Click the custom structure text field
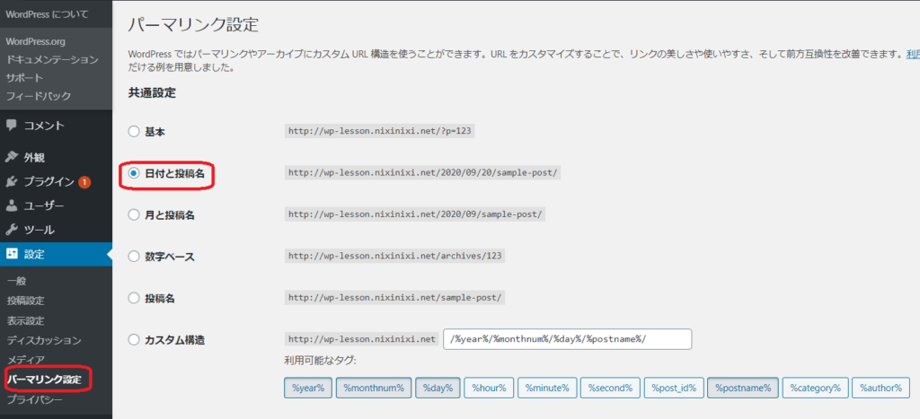The image size is (920, 419). pyautogui.click(x=567, y=339)
